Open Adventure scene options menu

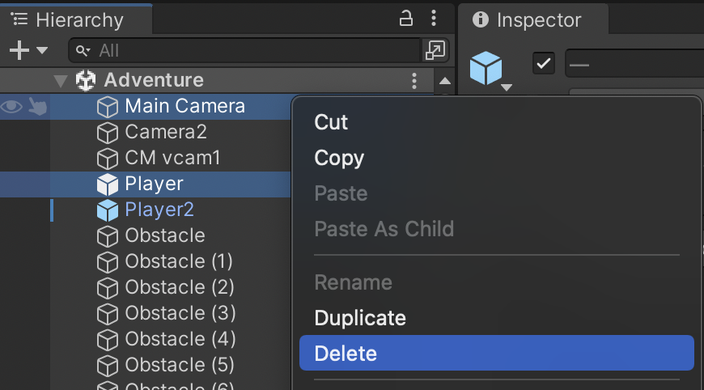click(x=414, y=80)
